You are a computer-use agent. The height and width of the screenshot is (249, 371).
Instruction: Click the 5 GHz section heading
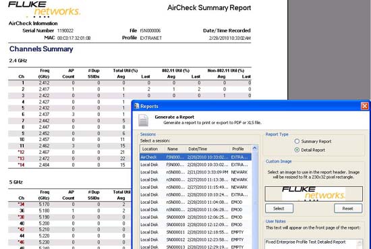click(16, 182)
